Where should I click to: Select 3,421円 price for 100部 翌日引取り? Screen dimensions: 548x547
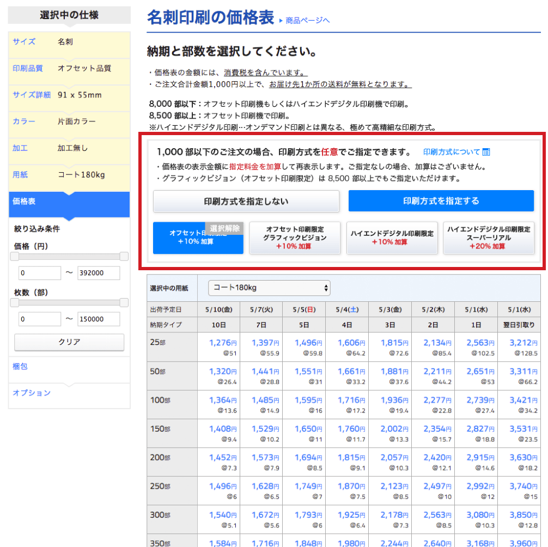point(523,400)
